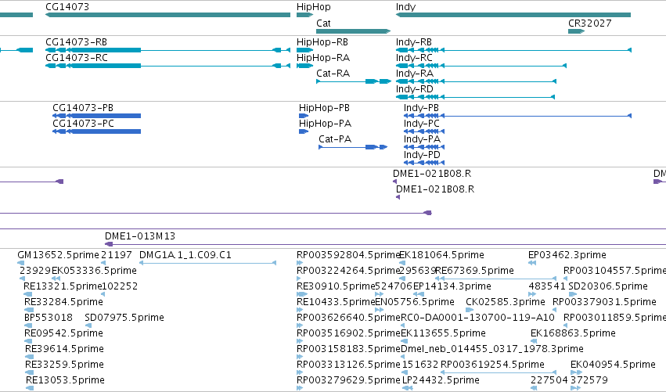Click EST RP003313126.5prime
Screen dimensions: 666x392
pyautogui.click(x=348, y=365)
